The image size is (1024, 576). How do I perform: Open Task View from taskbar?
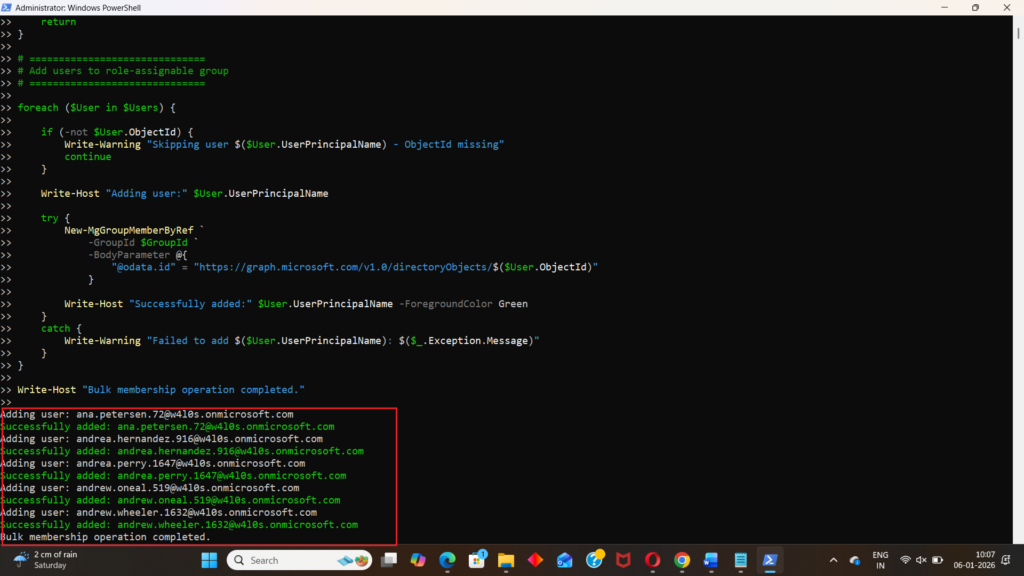click(x=389, y=560)
